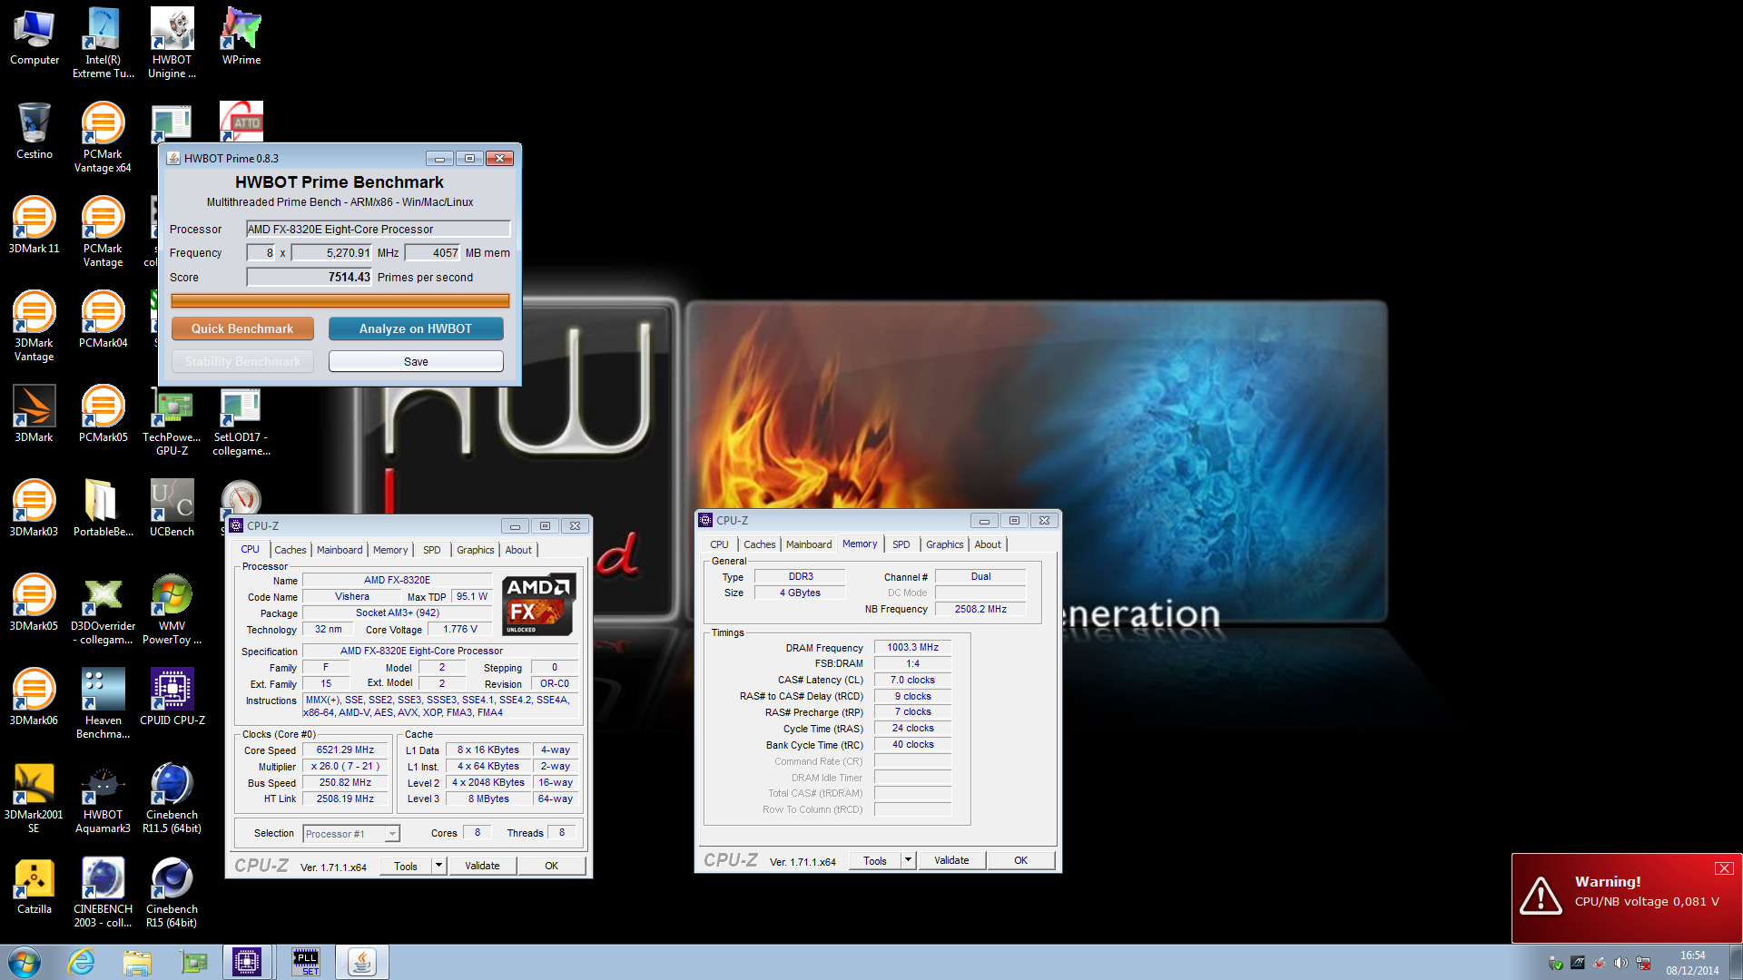The height and width of the screenshot is (980, 1743).
Task: Open Processor #1 selection dropdown
Action: click(x=351, y=834)
